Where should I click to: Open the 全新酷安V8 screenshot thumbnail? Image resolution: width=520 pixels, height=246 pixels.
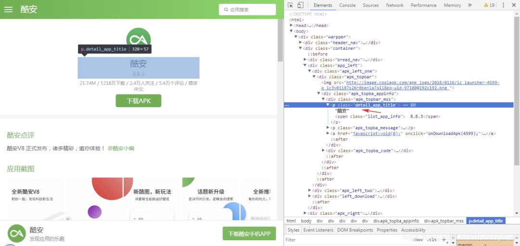tap(35, 198)
